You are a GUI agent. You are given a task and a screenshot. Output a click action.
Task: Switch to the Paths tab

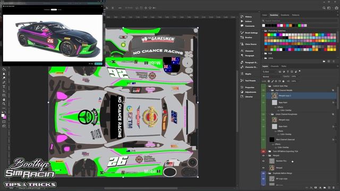click(284, 66)
